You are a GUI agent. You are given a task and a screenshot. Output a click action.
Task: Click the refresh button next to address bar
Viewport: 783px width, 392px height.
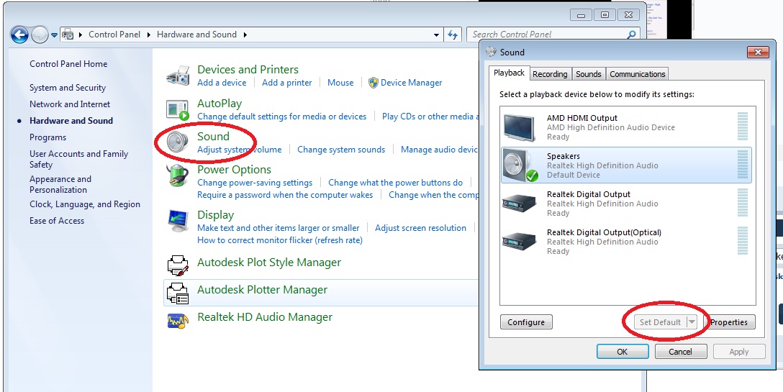pyautogui.click(x=453, y=35)
